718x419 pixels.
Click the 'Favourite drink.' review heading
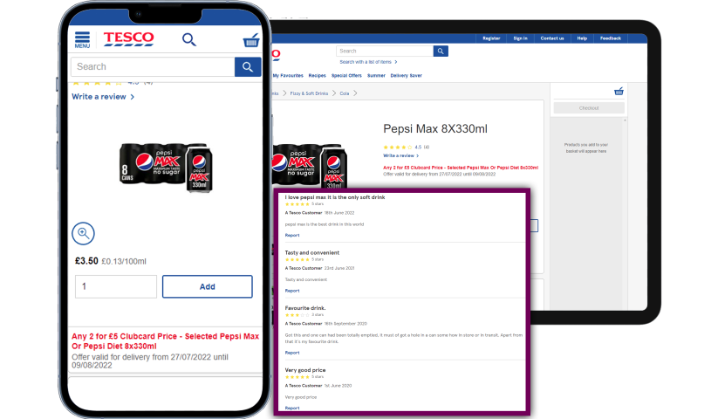tap(305, 308)
